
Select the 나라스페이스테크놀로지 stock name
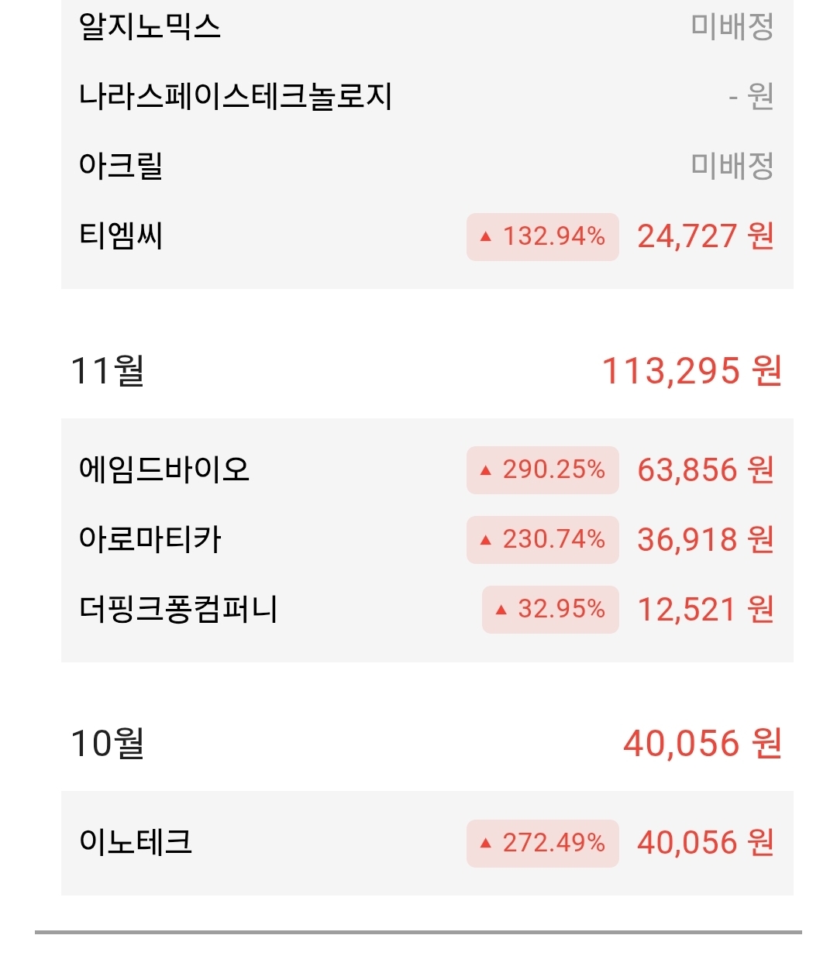click(x=235, y=96)
